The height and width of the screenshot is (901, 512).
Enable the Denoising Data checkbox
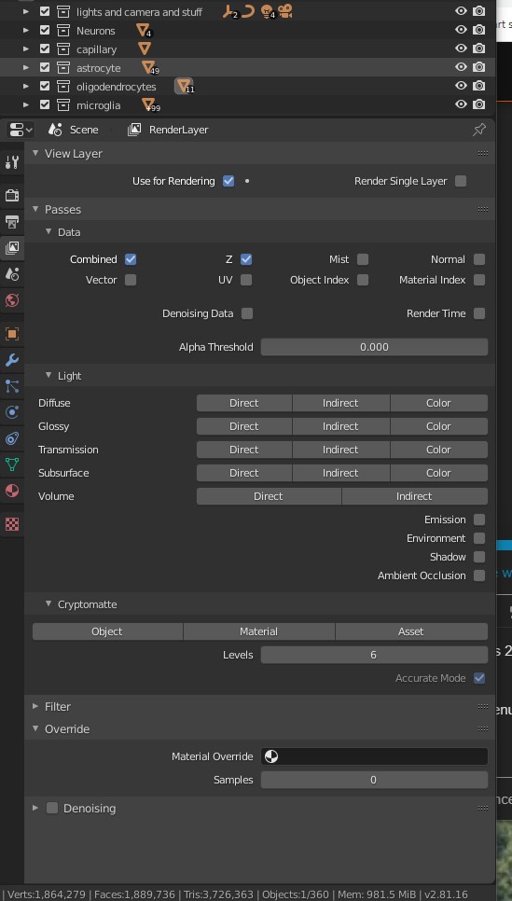[x=247, y=313]
